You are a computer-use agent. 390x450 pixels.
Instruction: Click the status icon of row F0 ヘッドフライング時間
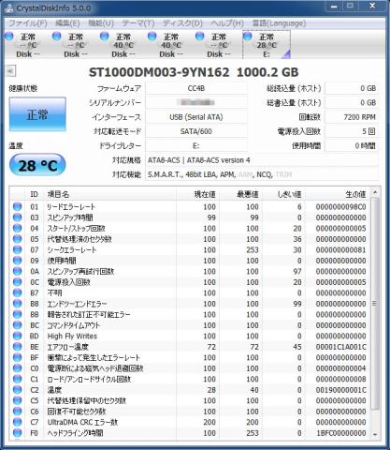(18, 433)
